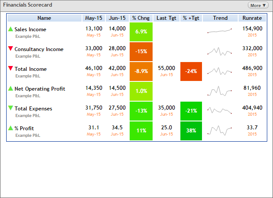The height and width of the screenshot is (198, 273).
Task: Open the Sales Income trend sparkline
Action: click(220, 31)
